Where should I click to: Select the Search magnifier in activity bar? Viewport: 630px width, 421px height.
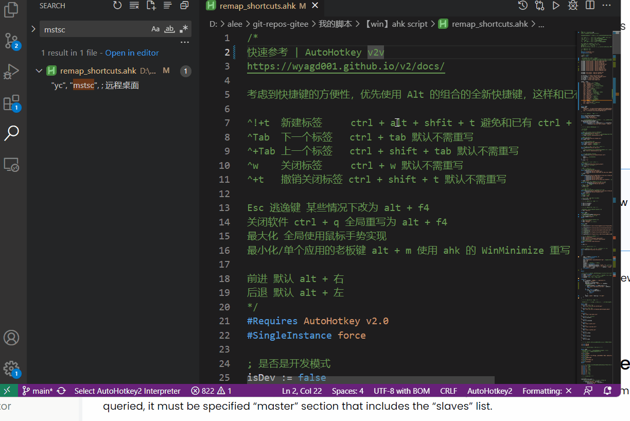pyautogui.click(x=11, y=133)
